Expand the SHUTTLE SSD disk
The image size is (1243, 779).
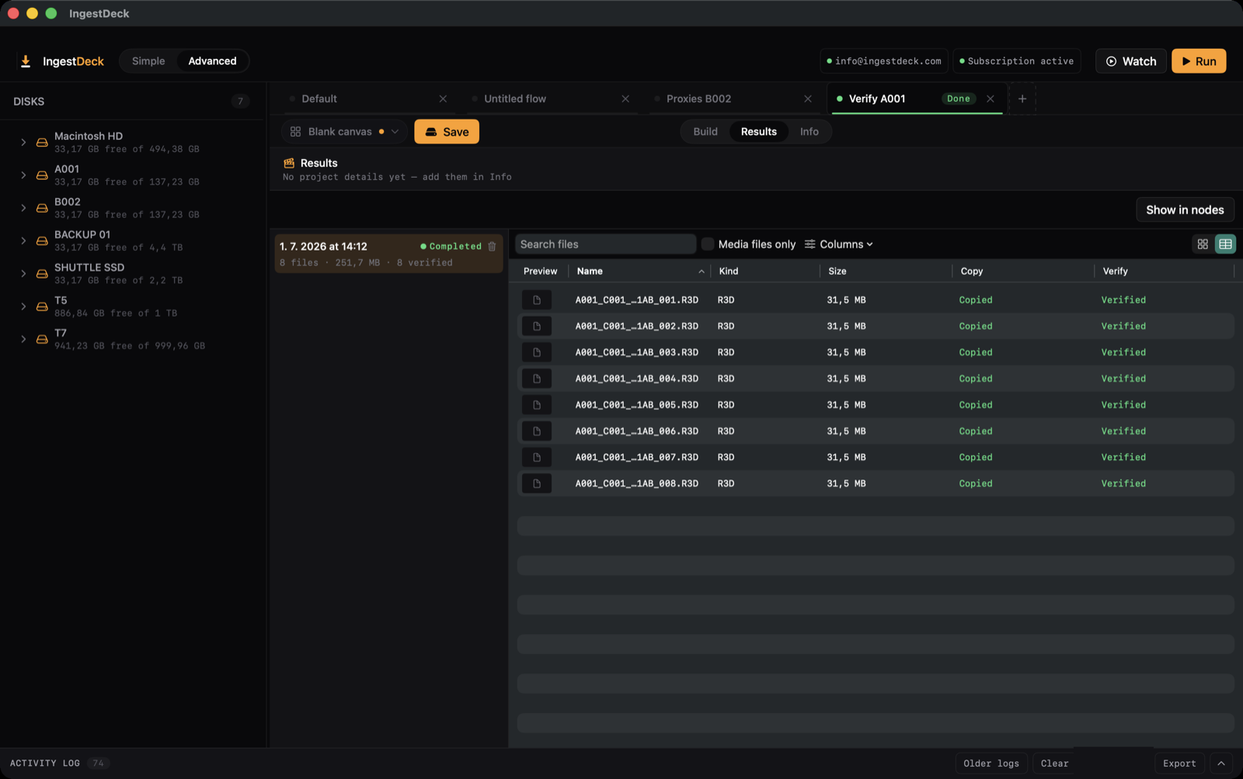click(23, 274)
